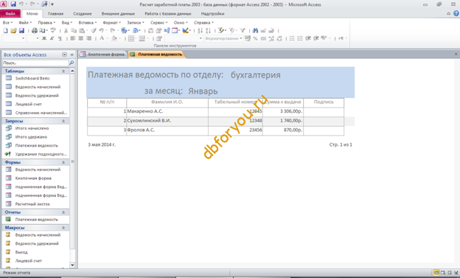Open the Платежная ведомость report in navigation pane
460x278 pixels.
click(36, 220)
